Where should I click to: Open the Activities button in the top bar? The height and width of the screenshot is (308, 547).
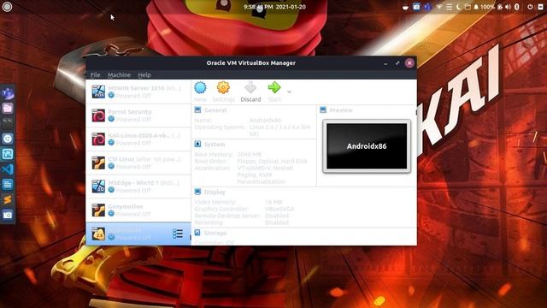[7, 7]
